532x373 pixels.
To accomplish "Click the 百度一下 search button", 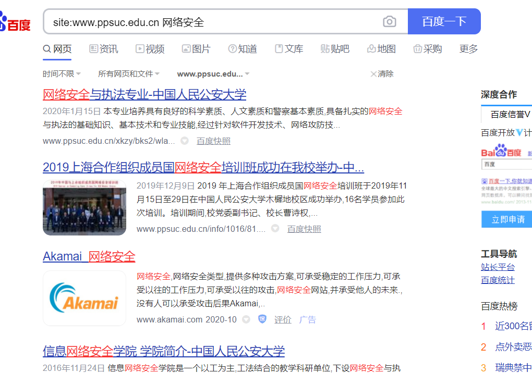I will [x=444, y=21].
